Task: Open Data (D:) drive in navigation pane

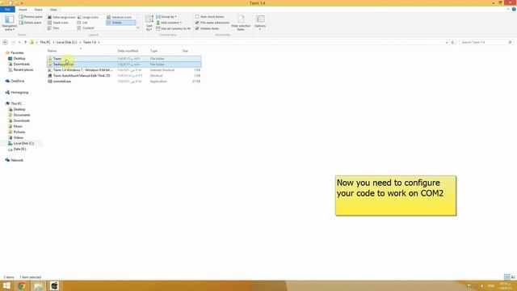Action: click(19, 149)
